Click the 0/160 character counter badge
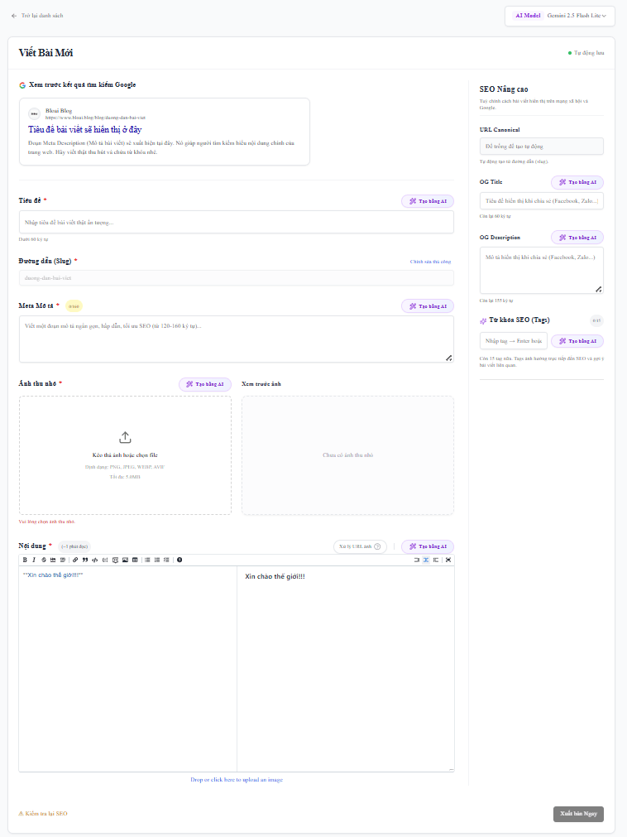Screen dimensions: 627x837 74,306
